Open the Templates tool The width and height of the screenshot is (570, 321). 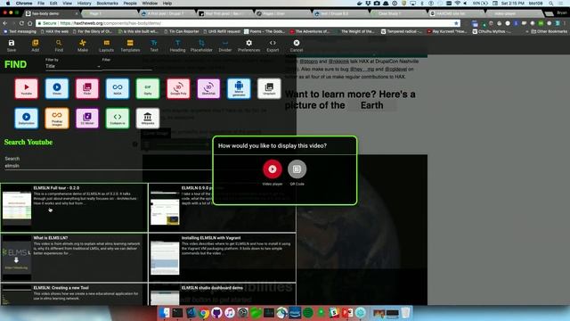[130, 45]
